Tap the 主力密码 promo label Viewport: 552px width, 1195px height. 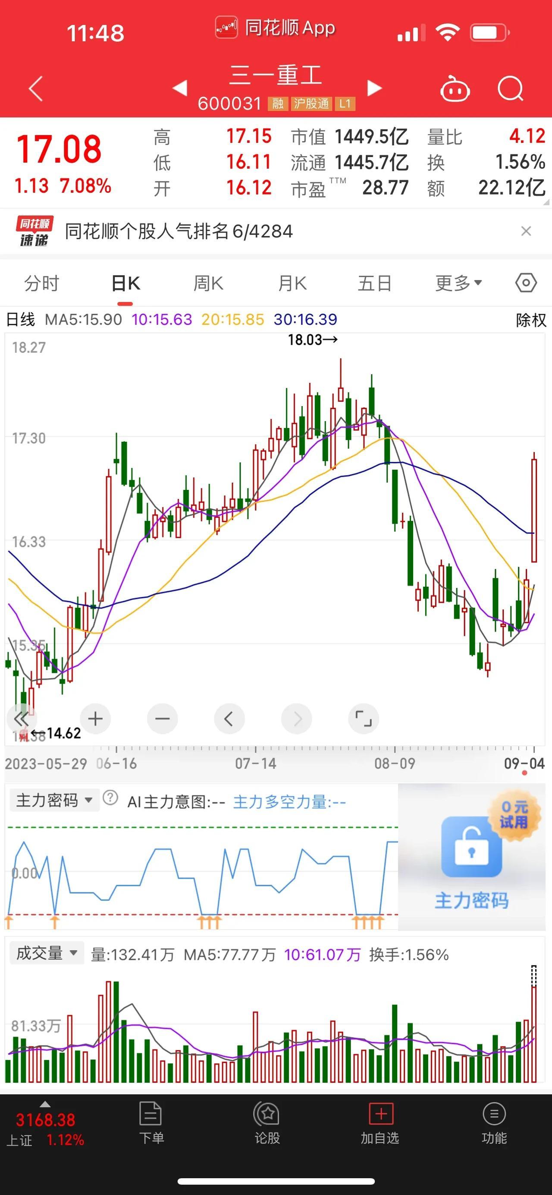pos(471,901)
